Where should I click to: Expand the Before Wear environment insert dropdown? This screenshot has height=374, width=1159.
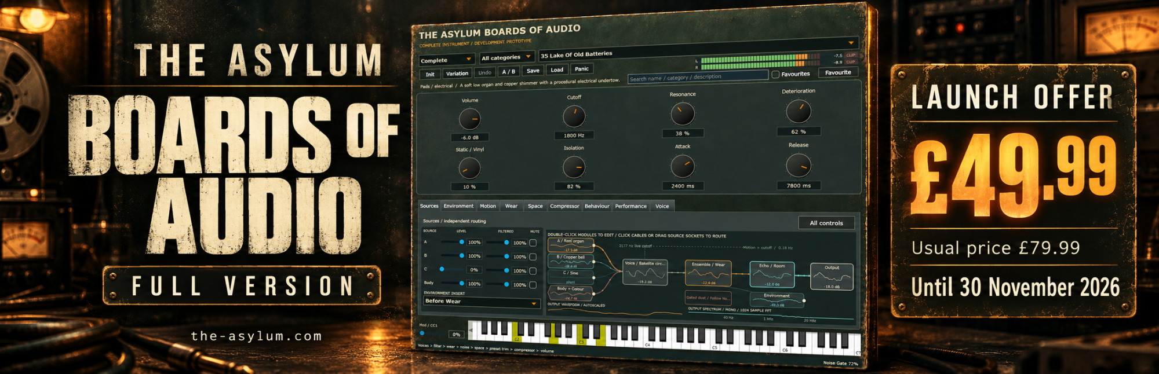pos(481,302)
